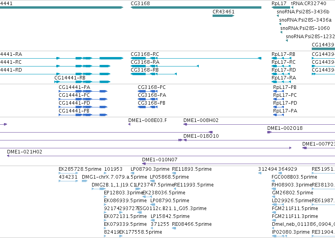Select transcript CG3168-RC label

pos(145,54)
